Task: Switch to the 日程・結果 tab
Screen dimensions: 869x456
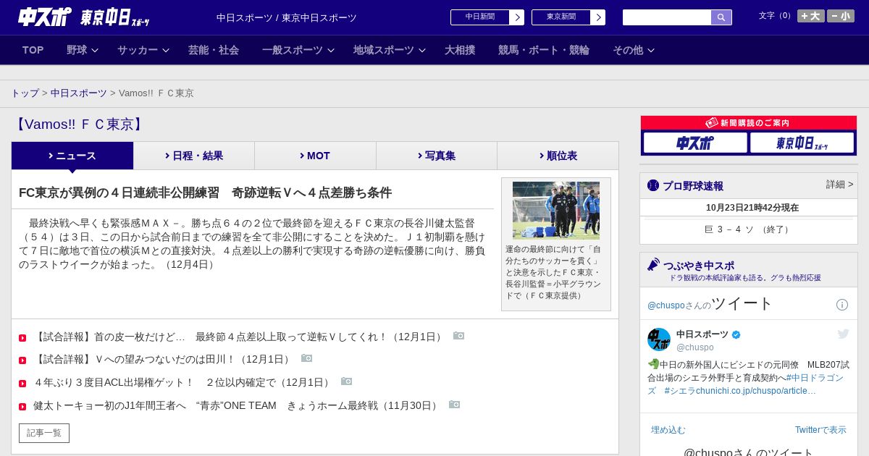Action: (x=194, y=156)
